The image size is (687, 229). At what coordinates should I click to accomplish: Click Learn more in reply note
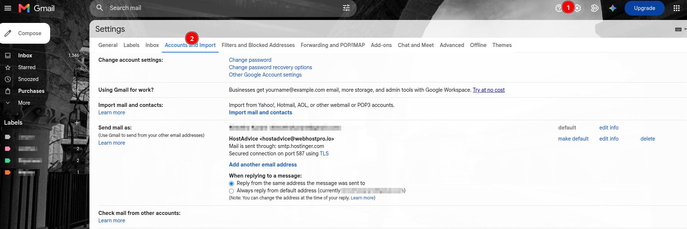(362, 198)
